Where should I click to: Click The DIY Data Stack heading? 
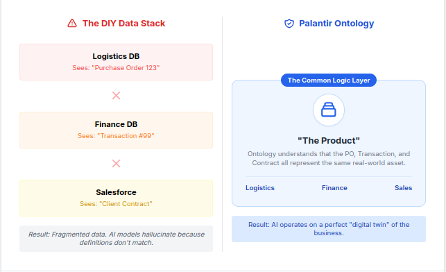pos(123,24)
